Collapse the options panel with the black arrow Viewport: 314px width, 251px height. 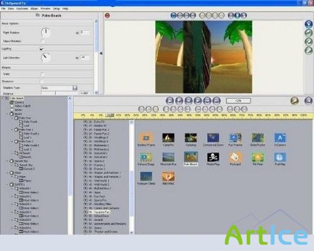click(101, 53)
